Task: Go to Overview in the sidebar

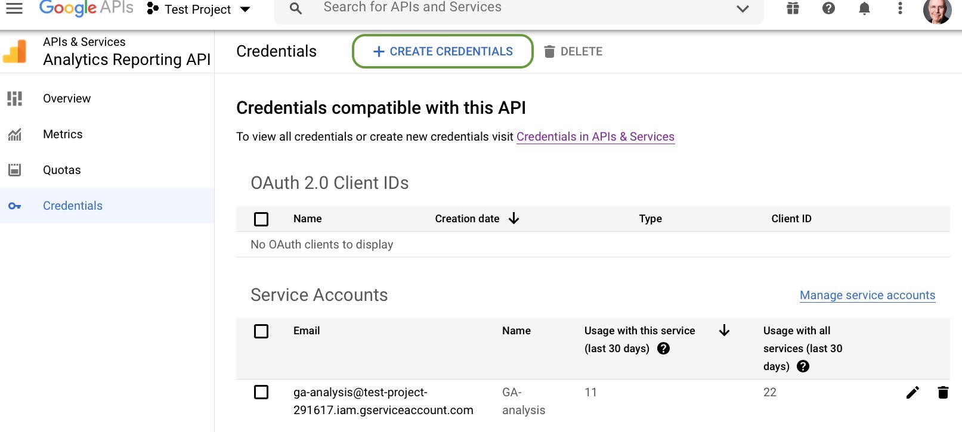Action: (x=67, y=98)
